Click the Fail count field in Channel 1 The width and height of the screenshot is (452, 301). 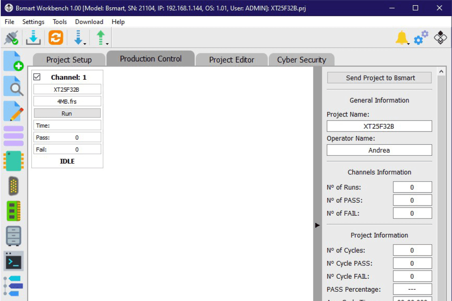(x=67, y=149)
